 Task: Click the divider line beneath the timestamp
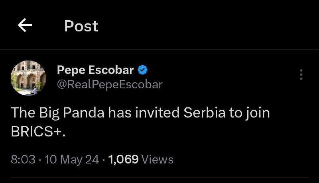click(x=159, y=177)
